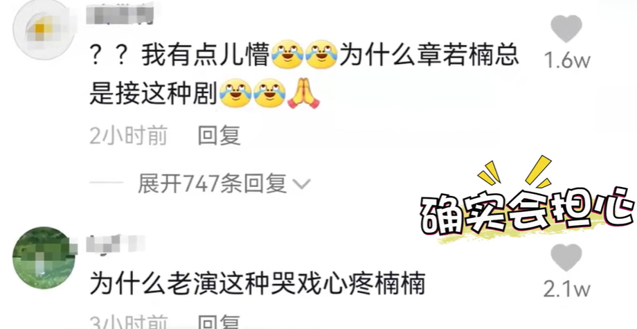Screen dimensions: 637x329
Task: Click the 2.1w like count
Action: [566, 290]
